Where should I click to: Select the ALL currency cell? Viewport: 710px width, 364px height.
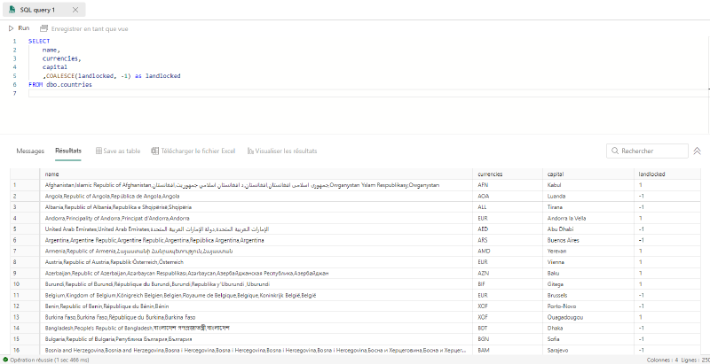click(x=509, y=207)
